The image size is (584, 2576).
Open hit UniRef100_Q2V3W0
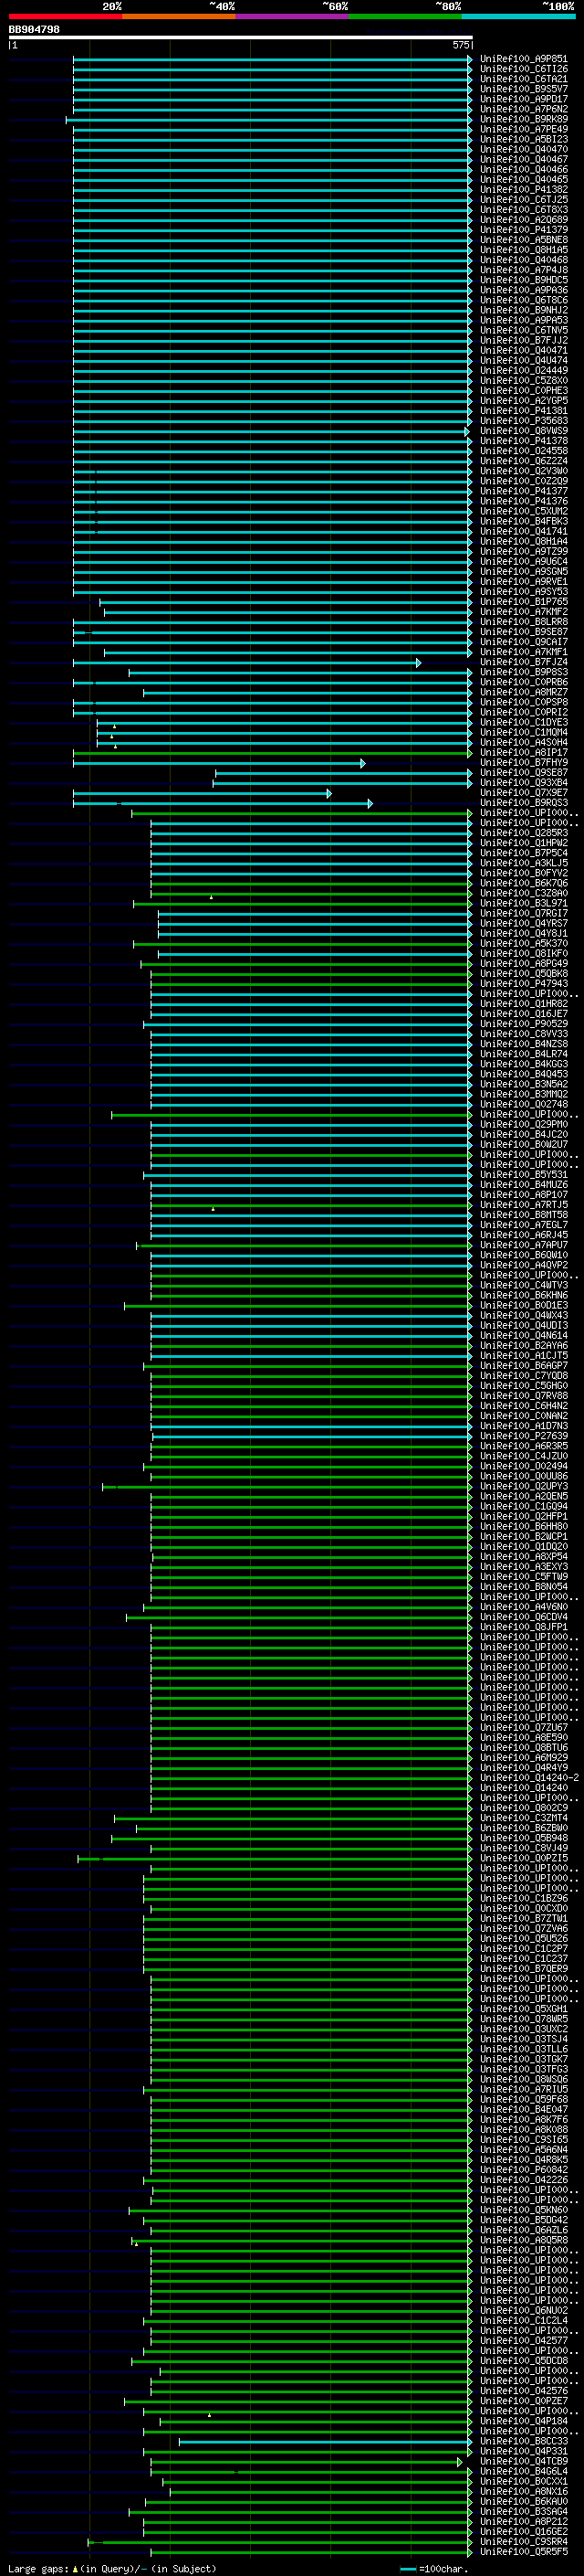[x=523, y=471]
